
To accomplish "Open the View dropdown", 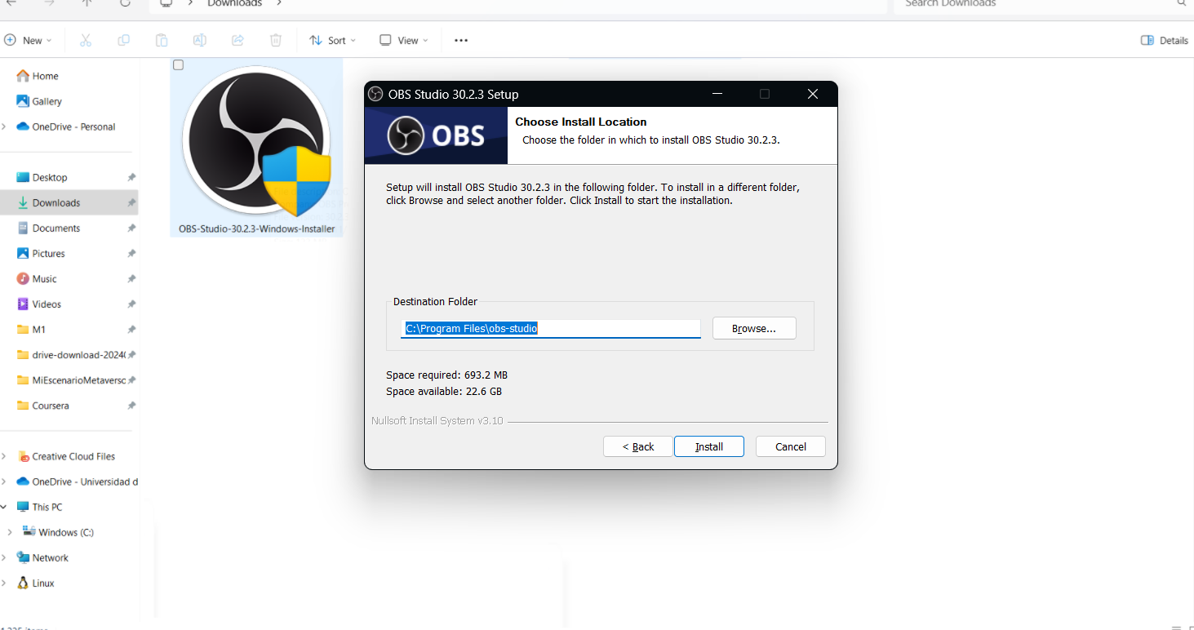I will (403, 40).
